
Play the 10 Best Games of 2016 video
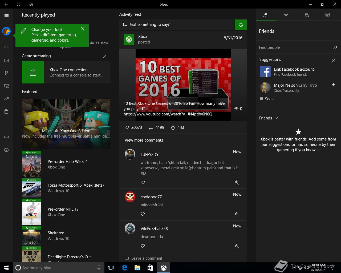(x=183, y=85)
